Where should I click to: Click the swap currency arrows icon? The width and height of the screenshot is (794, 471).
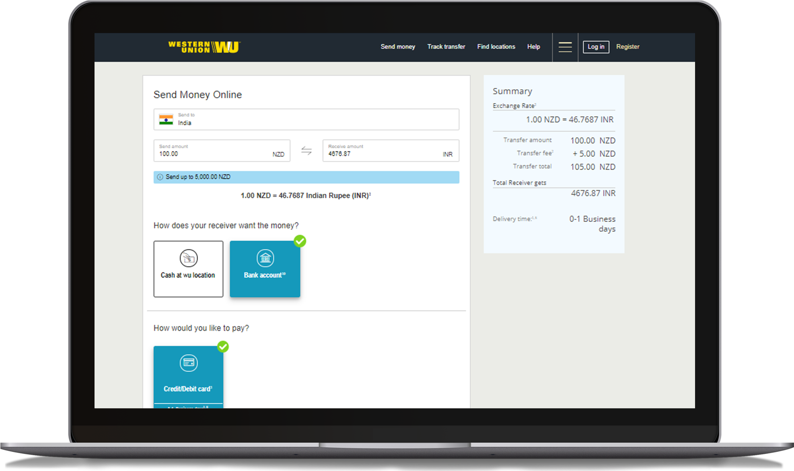[x=306, y=150]
